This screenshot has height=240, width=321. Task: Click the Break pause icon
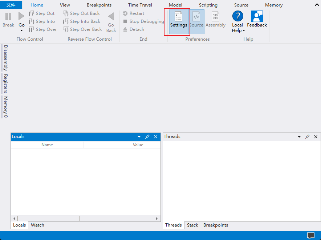(8, 16)
